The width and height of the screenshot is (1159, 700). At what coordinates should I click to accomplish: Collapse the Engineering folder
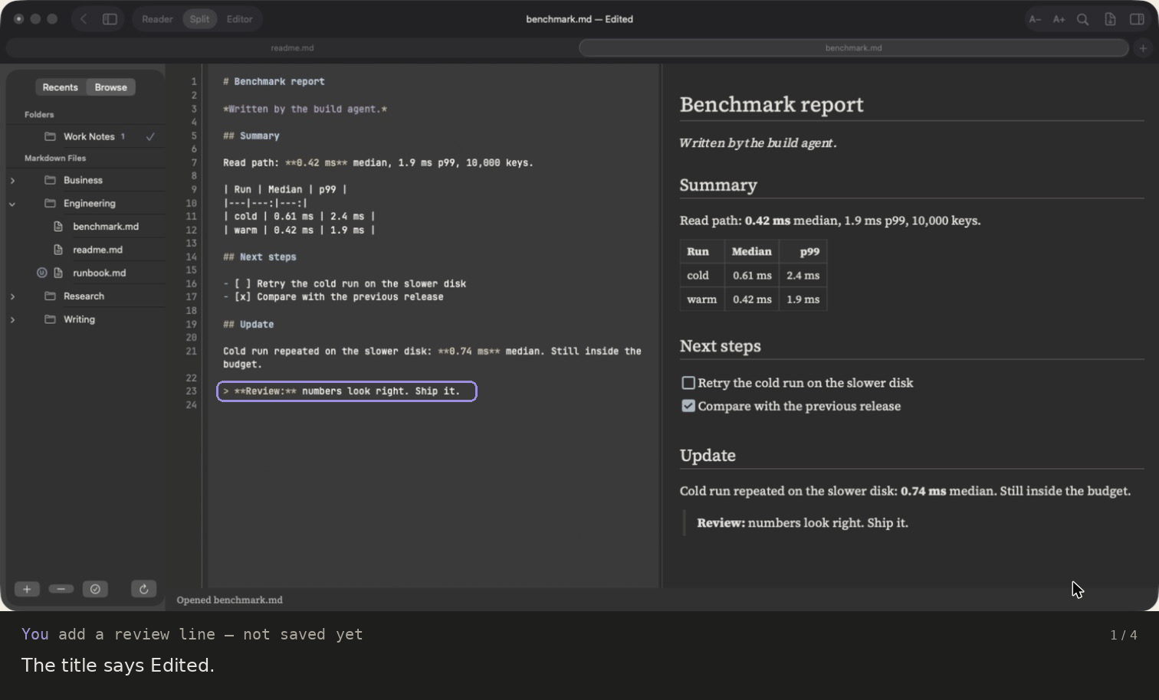(12, 204)
